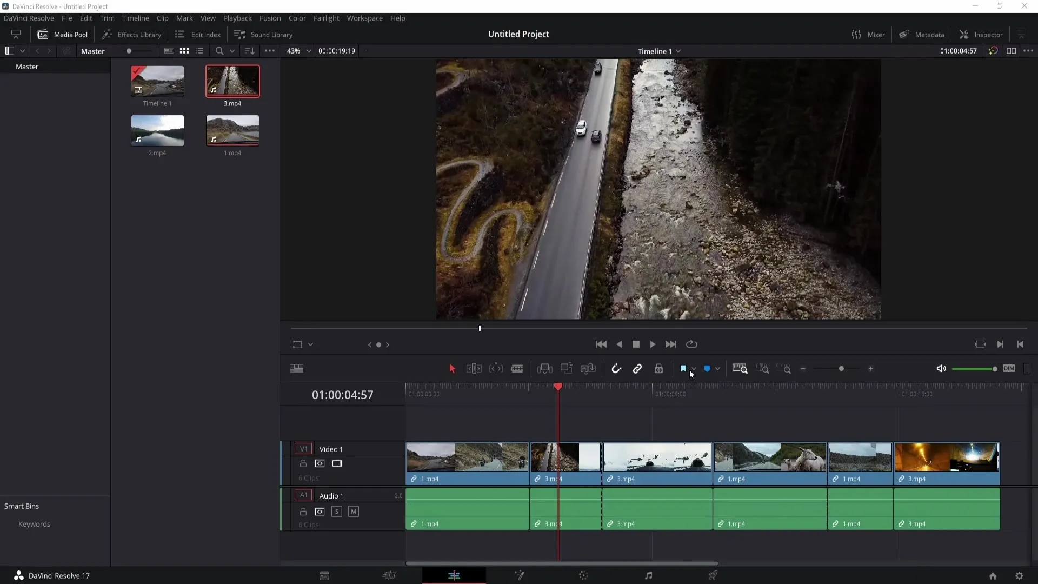The image size is (1038, 584).
Task: Select the 3.mp4 thumbnail in media pool
Action: point(232,81)
